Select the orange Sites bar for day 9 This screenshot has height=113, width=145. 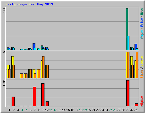[43, 67]
